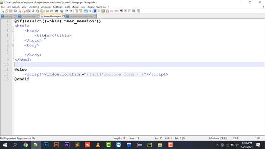Paste from clipboard via the toolbar icon
The width and height of the screenshot is (265, 149).
click(42, 11)
